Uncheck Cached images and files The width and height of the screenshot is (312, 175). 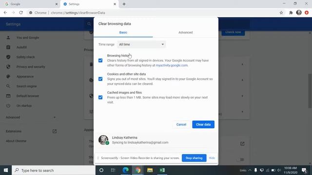click(100, 97)
